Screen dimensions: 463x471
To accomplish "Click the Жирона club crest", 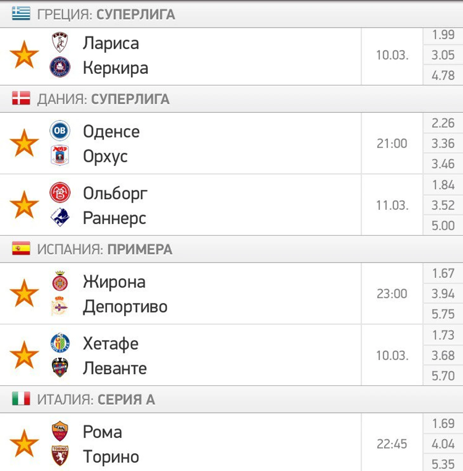I will tap(60, 281).
